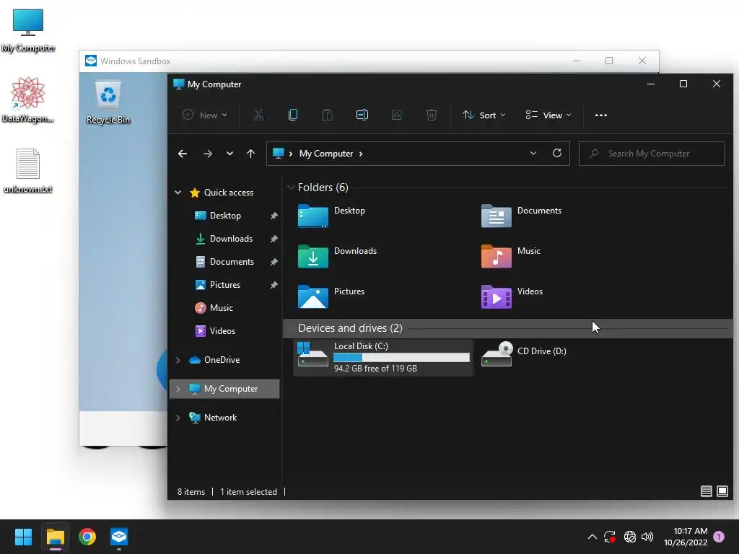Viewport: 739px width, 554px height.
Task: Select Desktop in Quick access
Action: pyautogui.click(x=225, y=215)
